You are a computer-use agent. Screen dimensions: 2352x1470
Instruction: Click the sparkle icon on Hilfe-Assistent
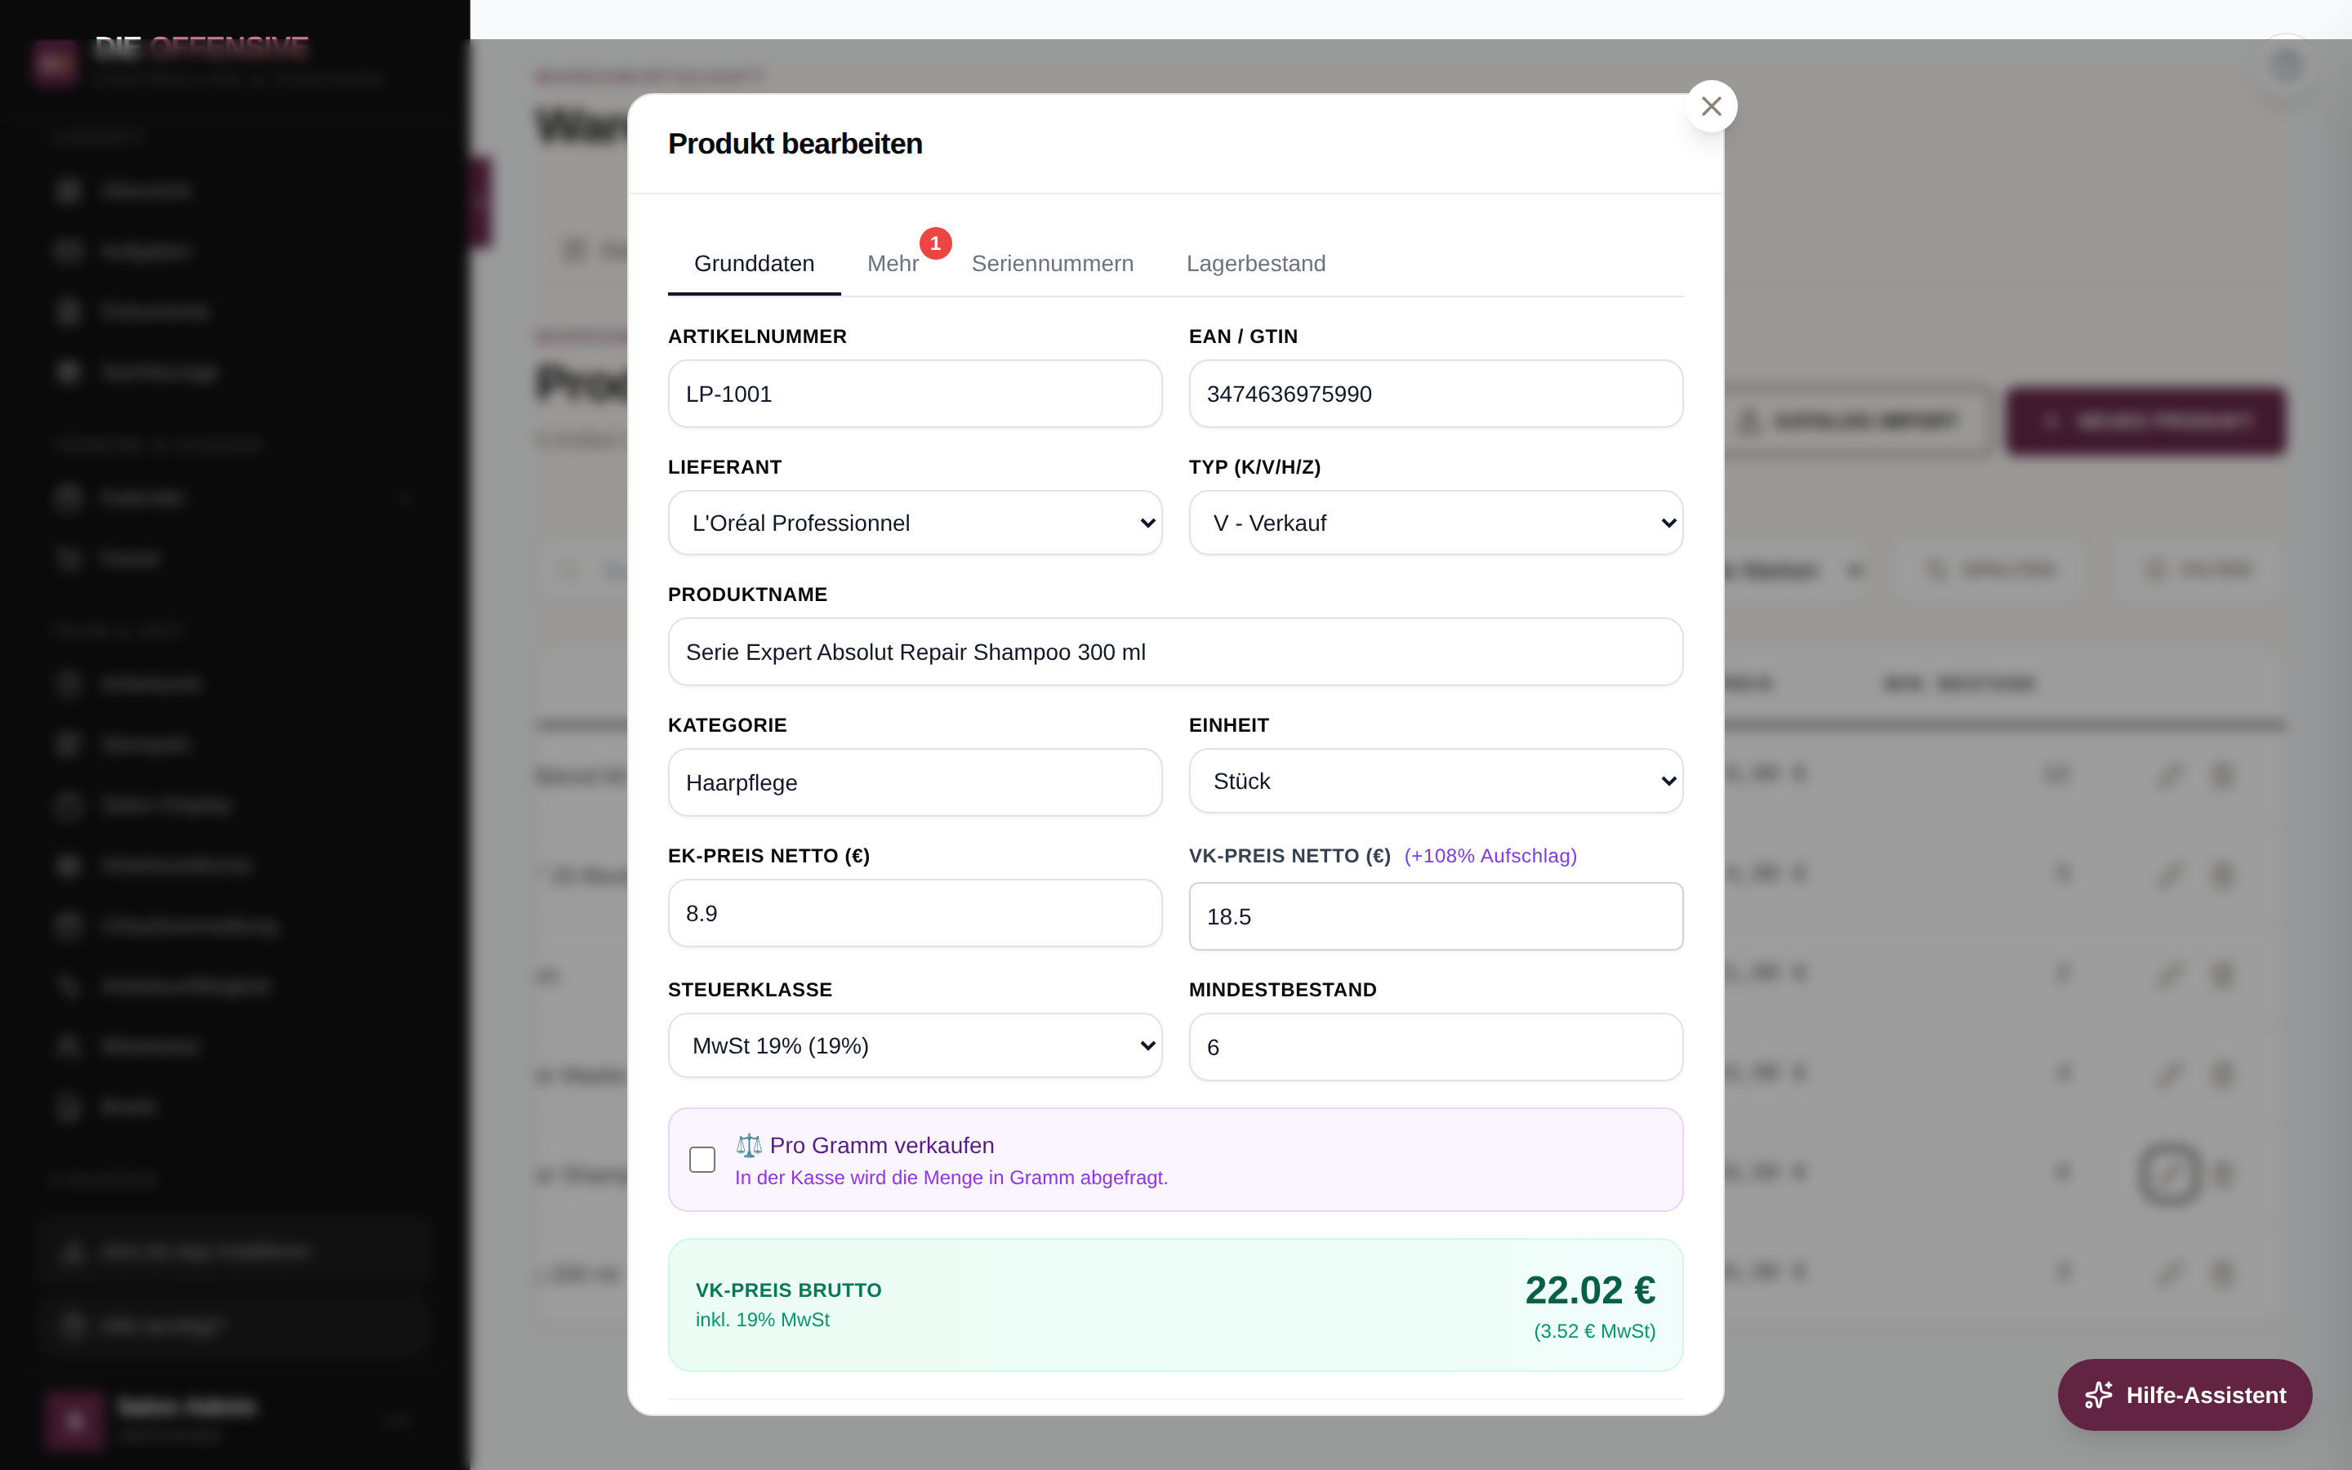click(x=2098, y=1395)
